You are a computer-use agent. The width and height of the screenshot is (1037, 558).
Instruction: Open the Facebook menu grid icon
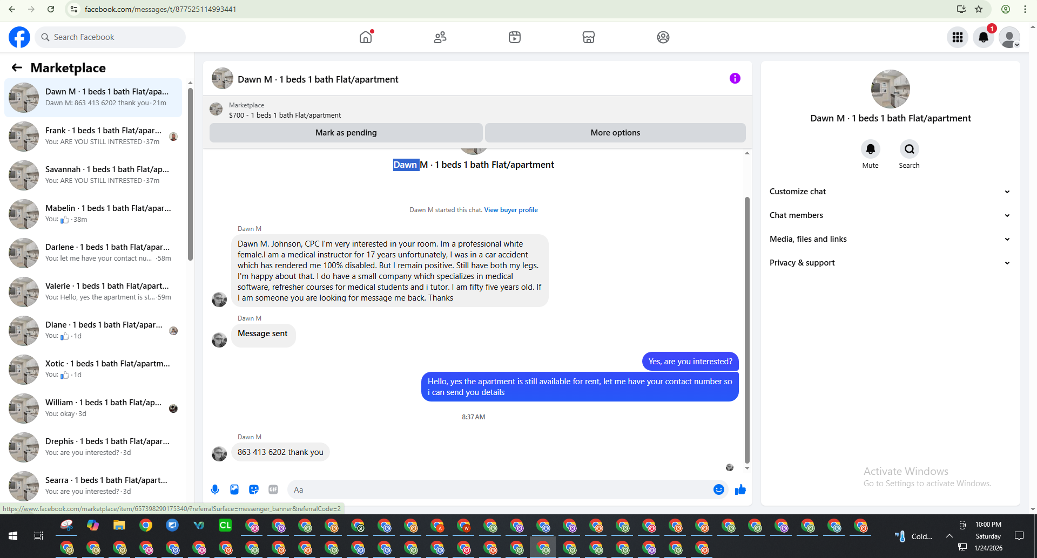958,37
